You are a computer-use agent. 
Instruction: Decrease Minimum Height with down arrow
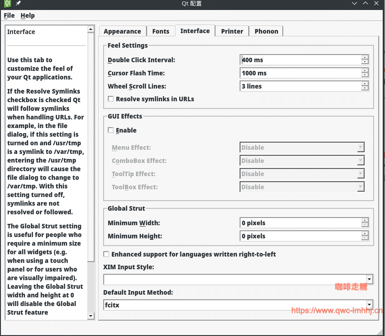click(x=365, y=238)
